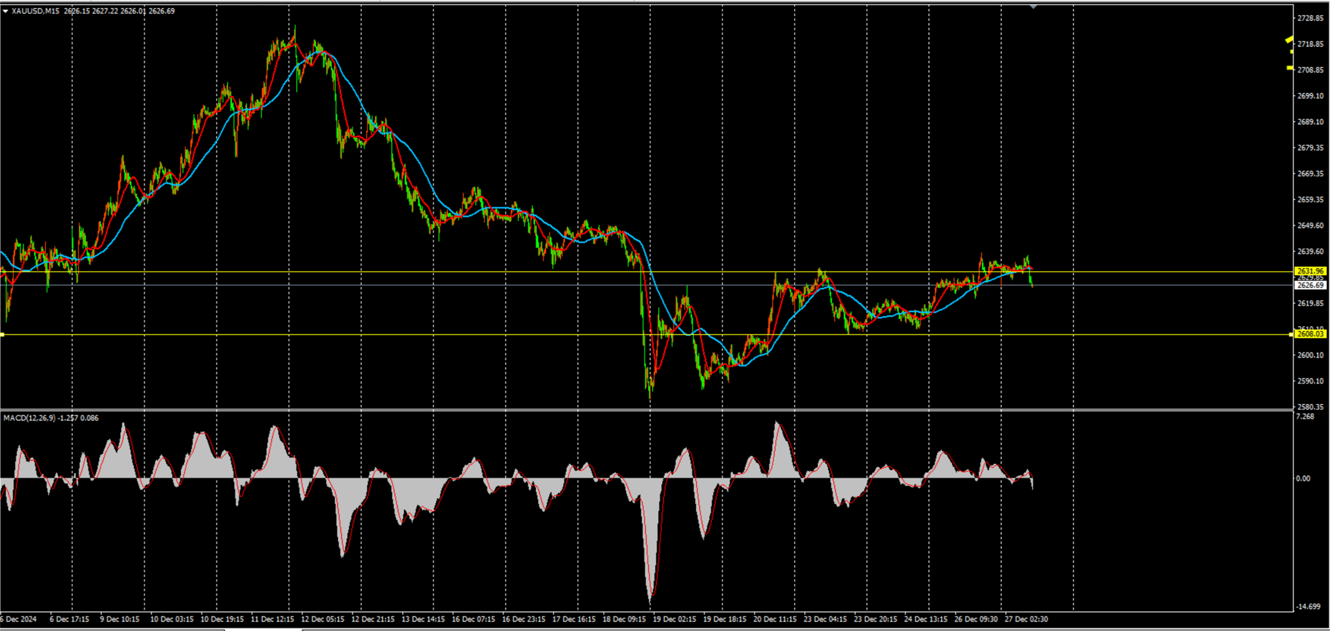
Task: Click the chart shift triangle marker at top
Action: (x=1033, y=7)
